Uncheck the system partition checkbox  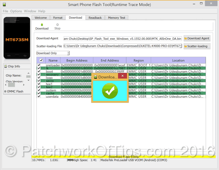(39, 90)
